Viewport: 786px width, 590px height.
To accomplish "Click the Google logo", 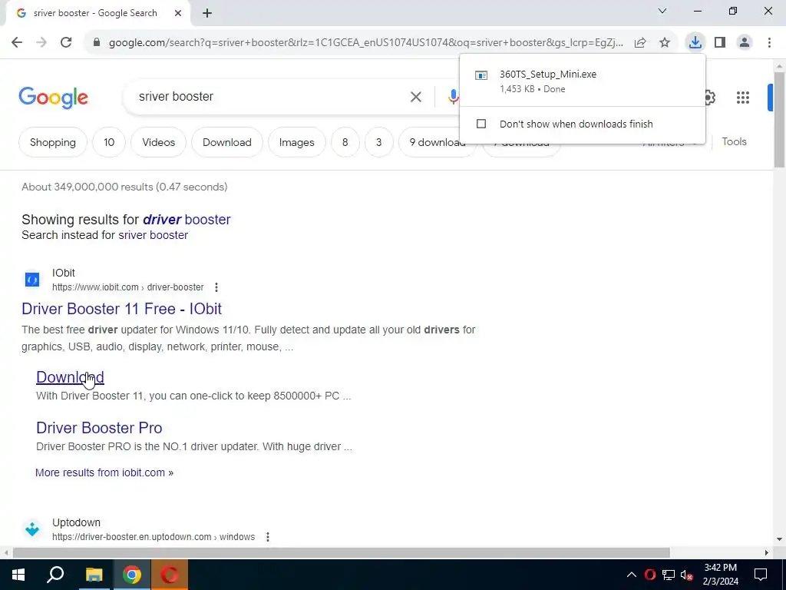I will (53, 98).
